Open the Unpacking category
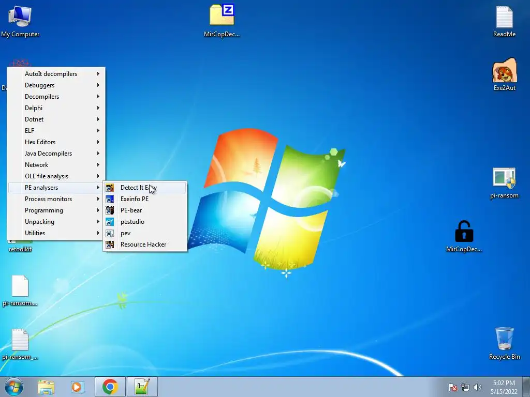Viewport: 530px width, 397px height. tap(56, 222)
